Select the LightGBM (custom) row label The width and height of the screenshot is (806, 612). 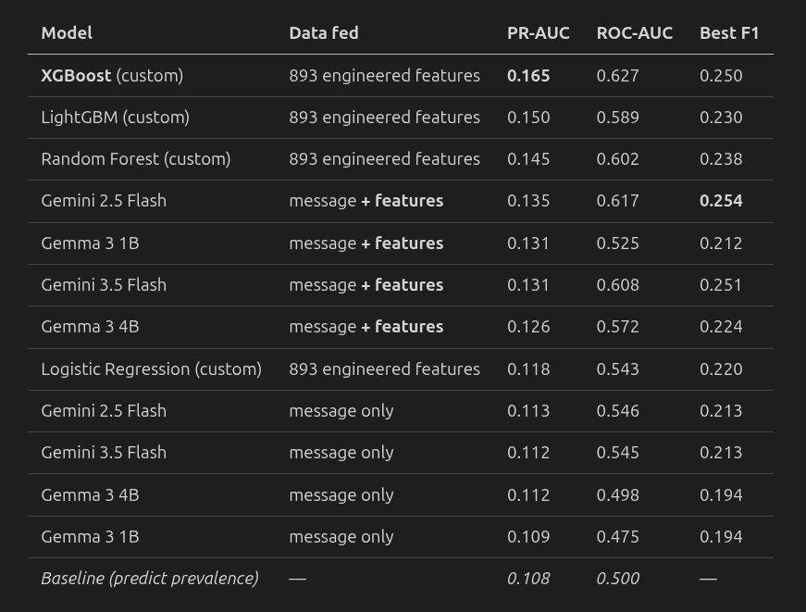pyautogui.click(x=115, y=118)
